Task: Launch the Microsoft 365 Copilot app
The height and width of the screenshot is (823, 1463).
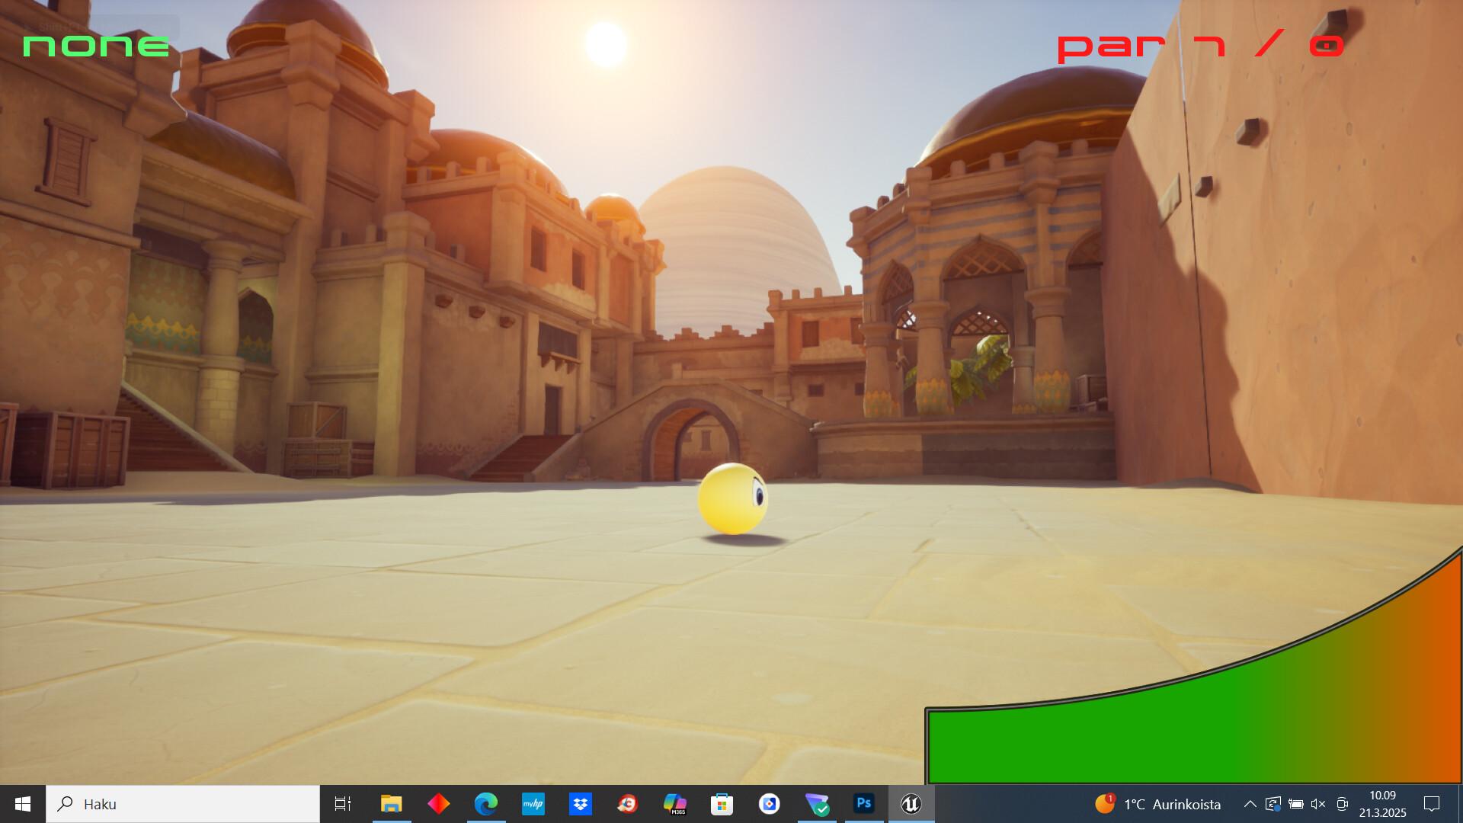Action: pos(676,804)
